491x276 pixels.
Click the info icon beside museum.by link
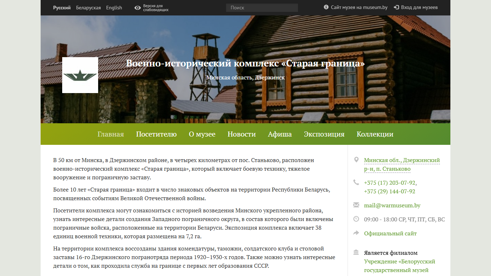(x=326, y=7)
